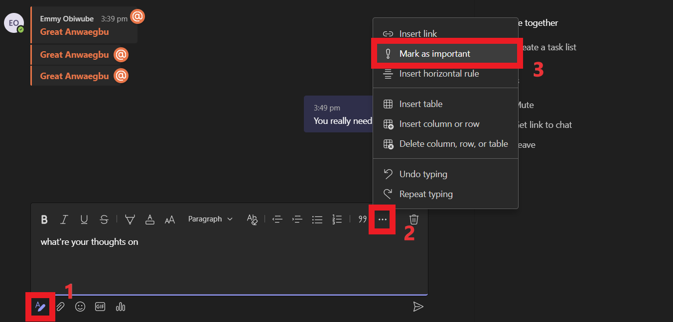This screenshot has width=673, height=322.
Task: Toggle italic formatting
Action: tap(64, 219)
